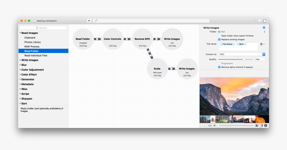This screenshot has height=150, width=287.
Task: Select the Color Controls node
Action: coord(113,39)
